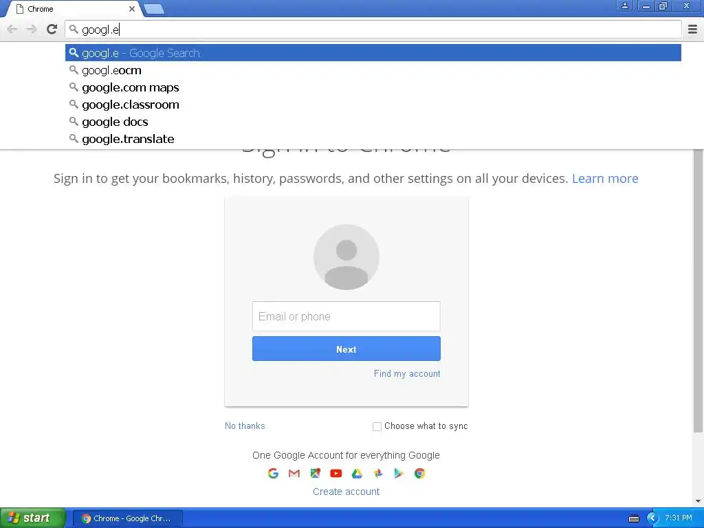704x528 pixels.
Task: Open the user profile icon in title bar
Action: pos(624,5)
